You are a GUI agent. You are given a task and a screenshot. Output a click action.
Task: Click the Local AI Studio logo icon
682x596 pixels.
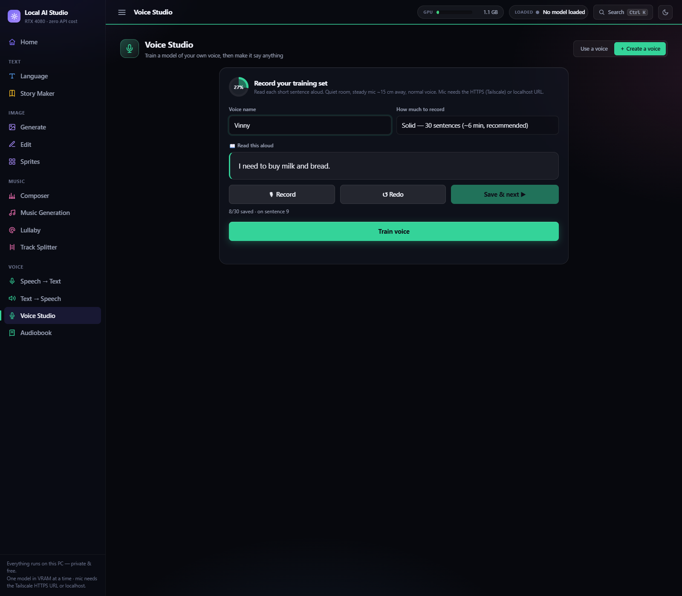(x=14, y=16)
